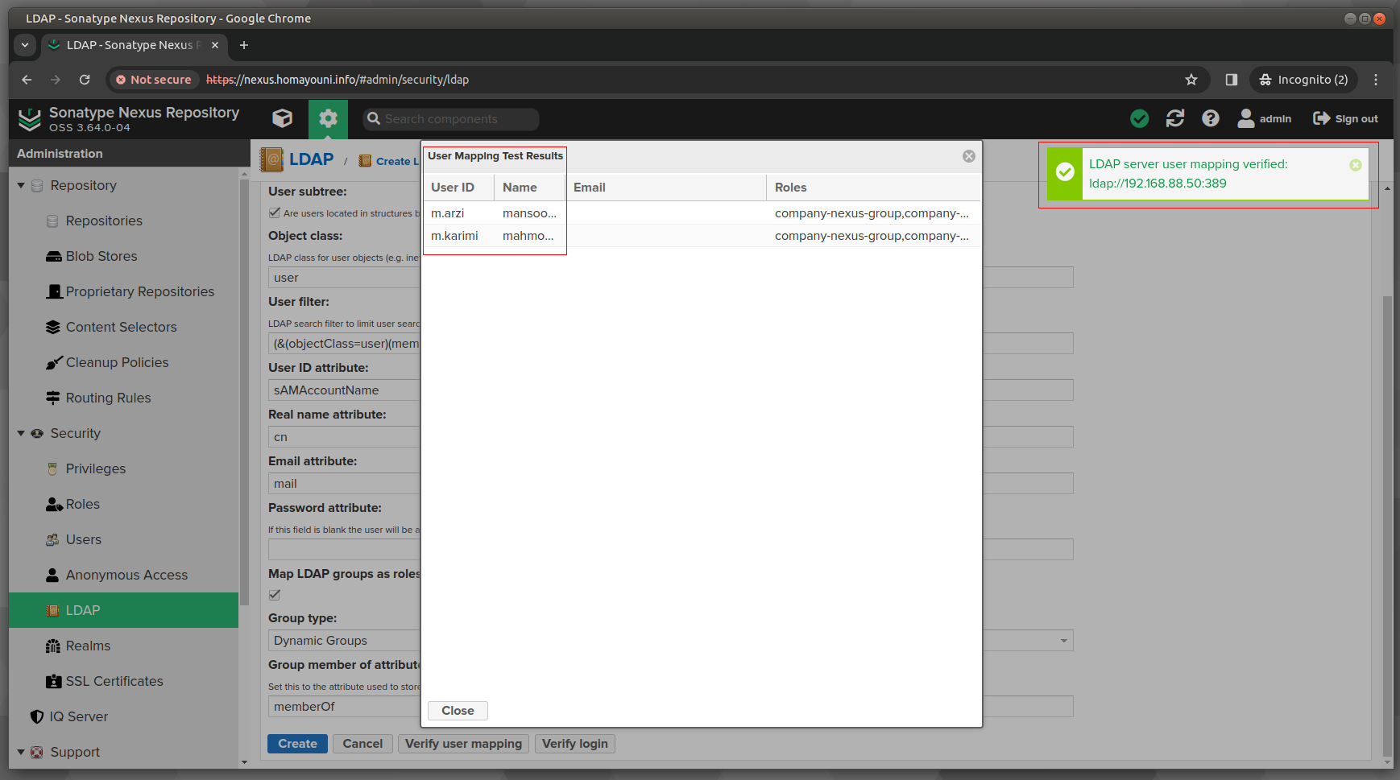Image resolution: width=1400 pixels, height=780 pixels.
Task: Open Users in sidebar
Action: click(83, 539)
